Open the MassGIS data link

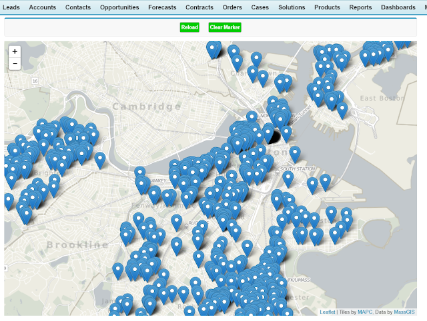pyautogui.click(x=404, y=312)
